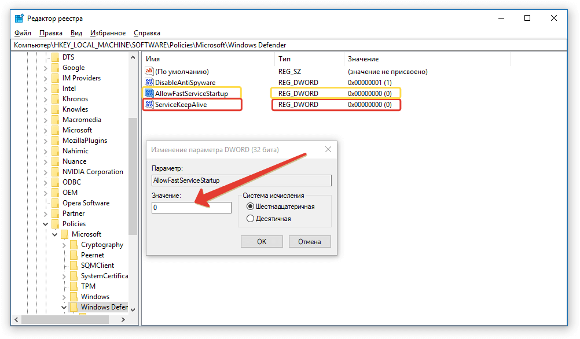
Task: Collapse the Windows Defender tree node
Action: click(x=64, y=307)
